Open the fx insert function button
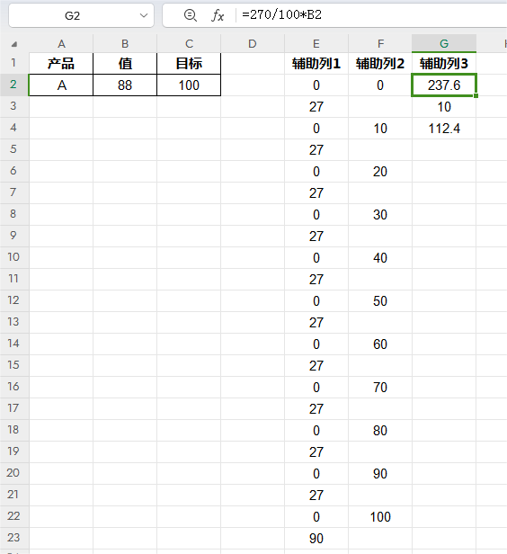This screenshot has height=554, width=507. [x=218, y=15]
